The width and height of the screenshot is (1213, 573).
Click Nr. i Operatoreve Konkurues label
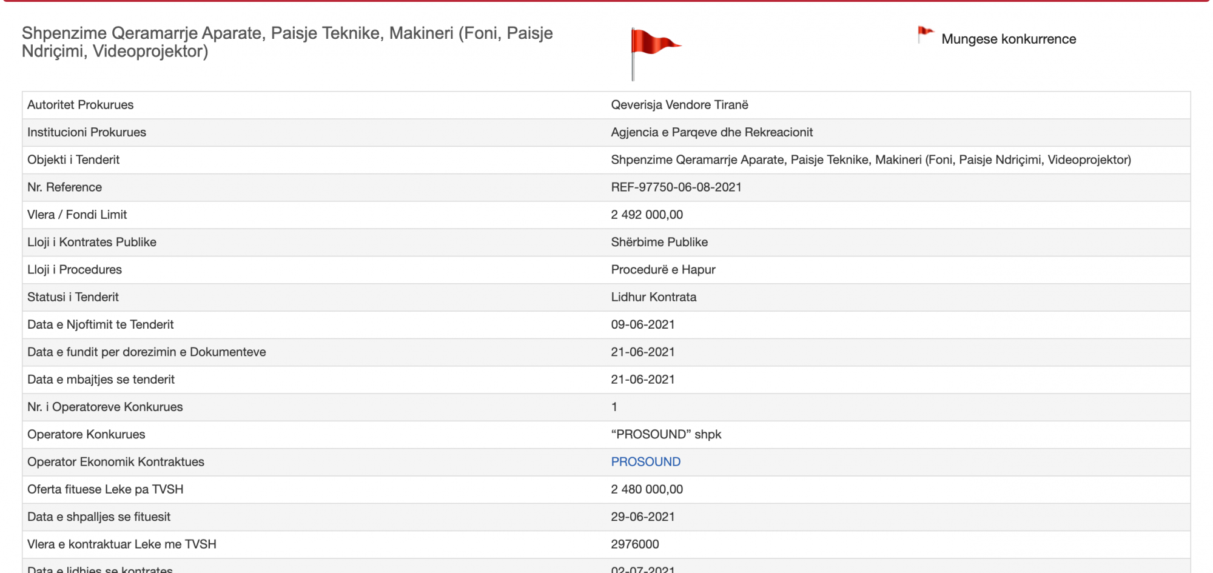coord(105,407)
